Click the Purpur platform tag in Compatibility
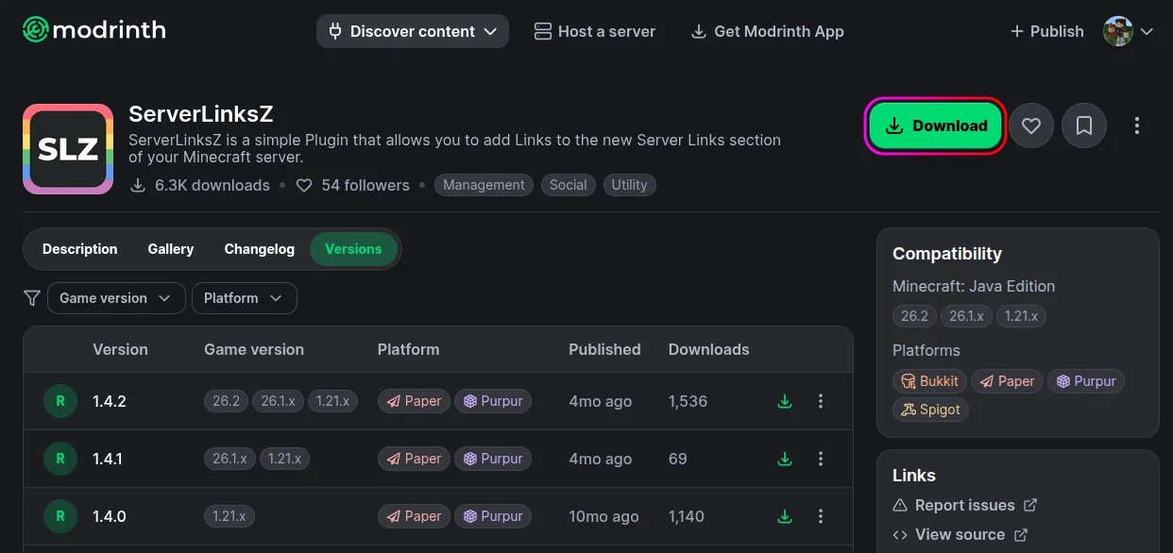Image resolution: width=1173 pixels, height=553 pixels. tap(1085, 381)
